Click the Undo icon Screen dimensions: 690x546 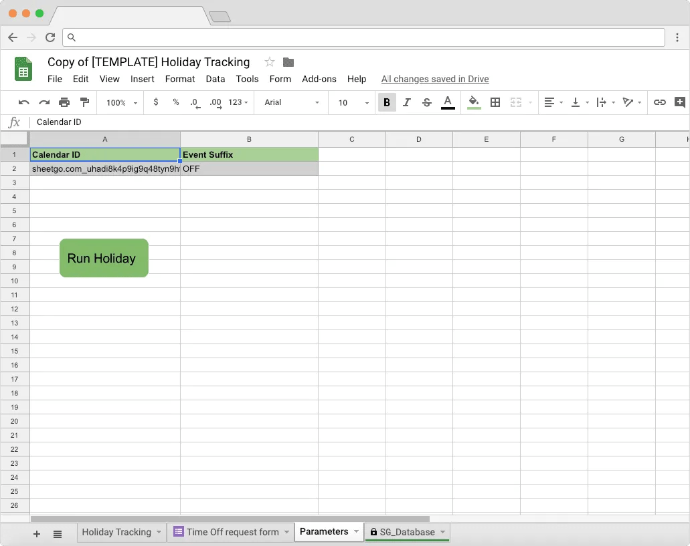point(25,102)
